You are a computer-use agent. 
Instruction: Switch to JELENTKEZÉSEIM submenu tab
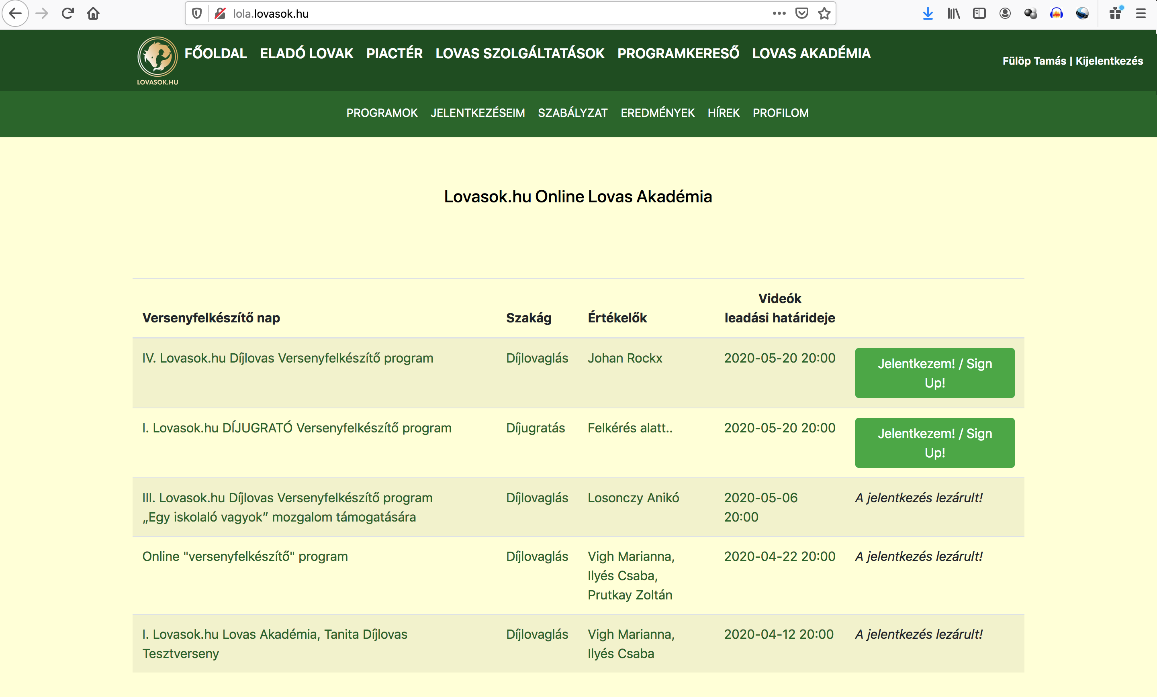(478, 113)
